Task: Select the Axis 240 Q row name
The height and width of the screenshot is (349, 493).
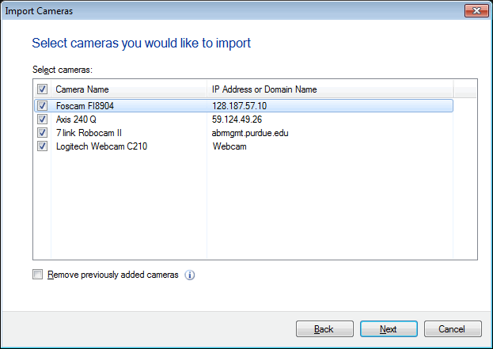Action: [76, 119]
